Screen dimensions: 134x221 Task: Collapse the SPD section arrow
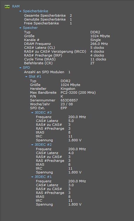pos(21,68)
